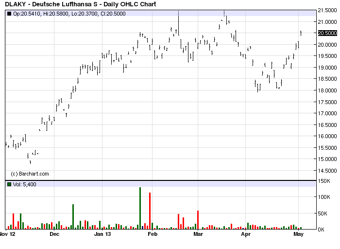Click the green volume spike in mid December
The width and height of the screenshot is (340, 249).
73,216
